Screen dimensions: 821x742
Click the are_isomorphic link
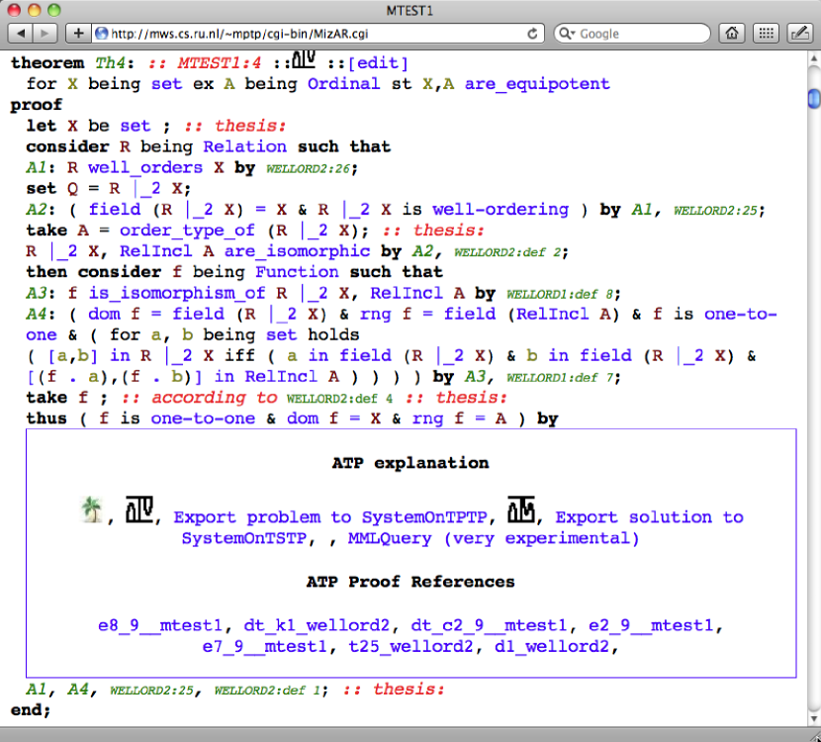tap(297, 251)
